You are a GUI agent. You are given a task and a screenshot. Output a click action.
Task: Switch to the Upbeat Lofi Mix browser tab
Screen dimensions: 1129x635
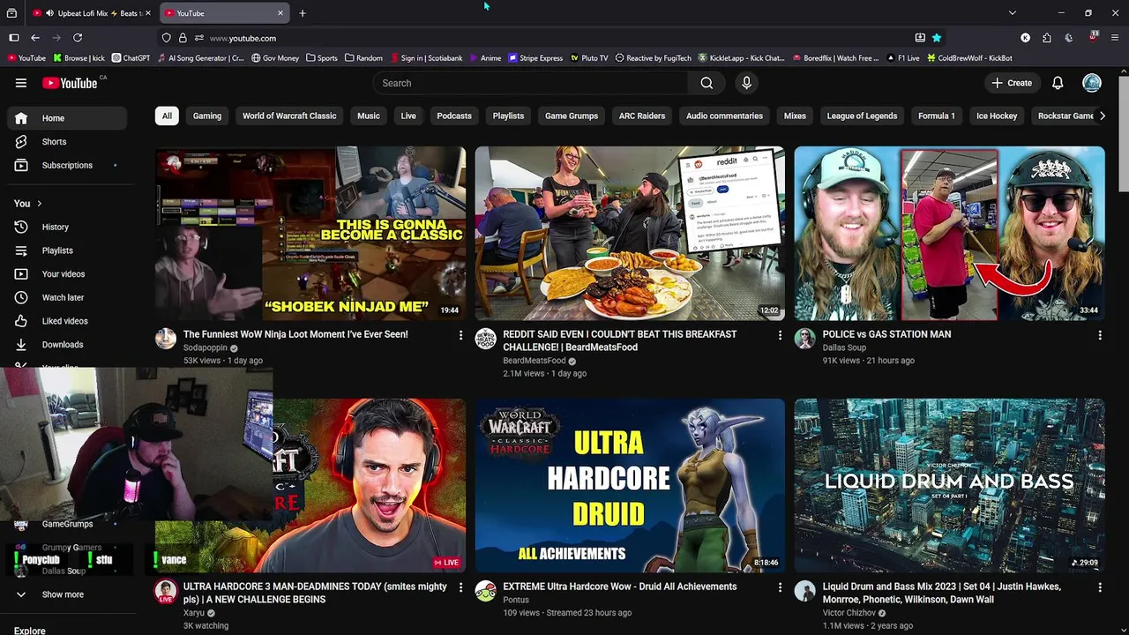pyautogui.click(x=91, y=13)
